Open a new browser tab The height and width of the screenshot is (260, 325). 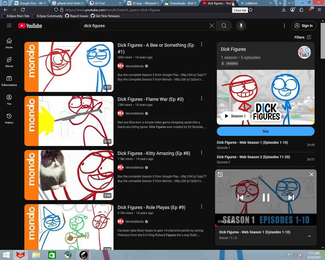point(280,3)
